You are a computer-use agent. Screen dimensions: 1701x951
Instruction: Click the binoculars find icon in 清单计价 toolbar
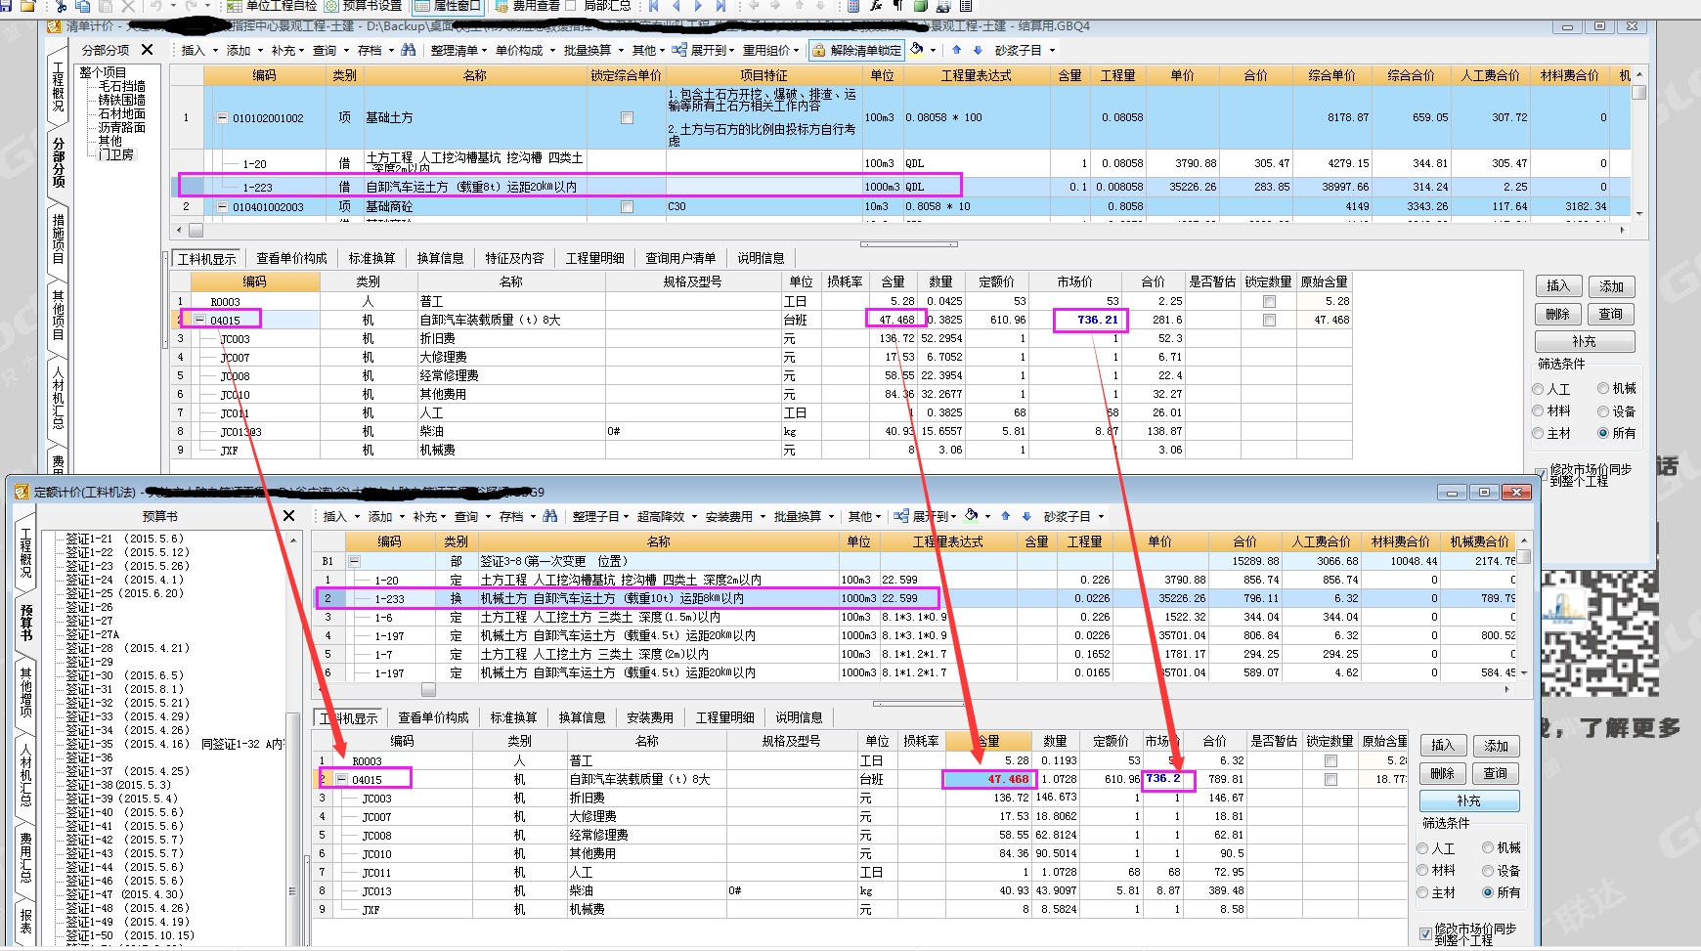pyautogui.click(x=408, y=50)
